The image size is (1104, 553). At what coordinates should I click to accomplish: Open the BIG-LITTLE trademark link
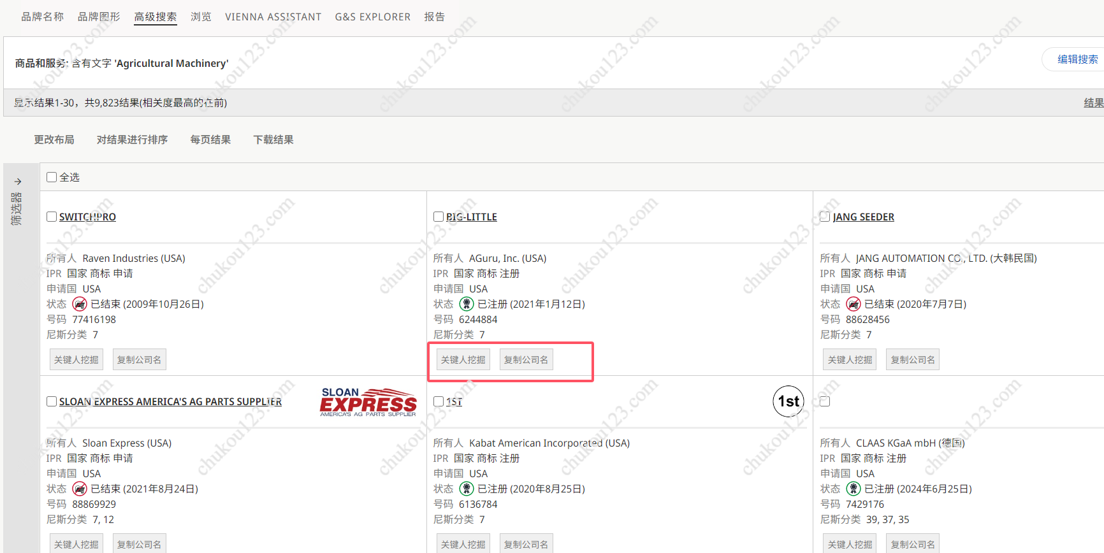click(472, 217)
